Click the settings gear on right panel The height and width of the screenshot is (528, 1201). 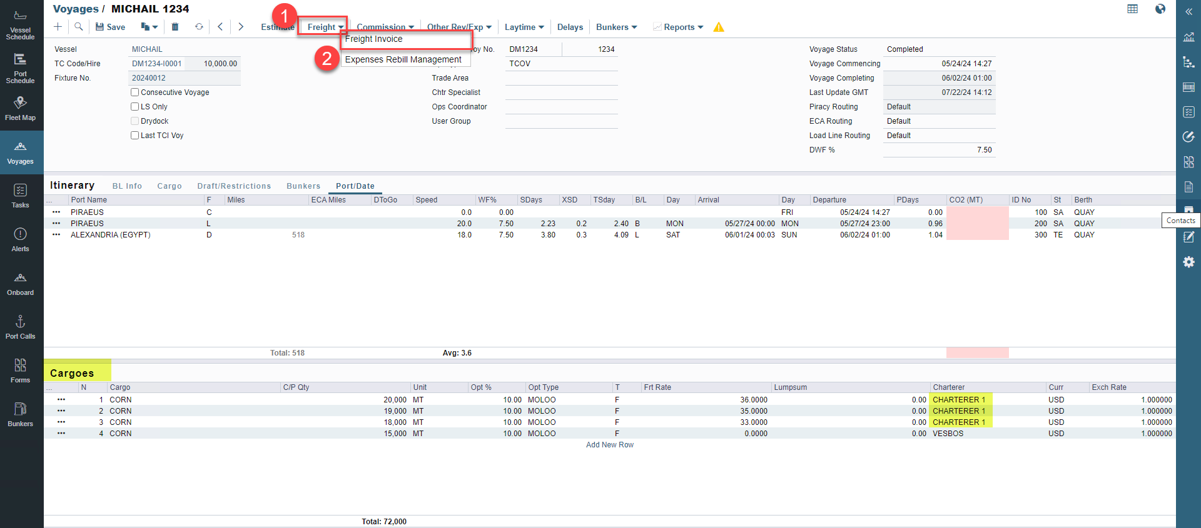coord(1188,262)
